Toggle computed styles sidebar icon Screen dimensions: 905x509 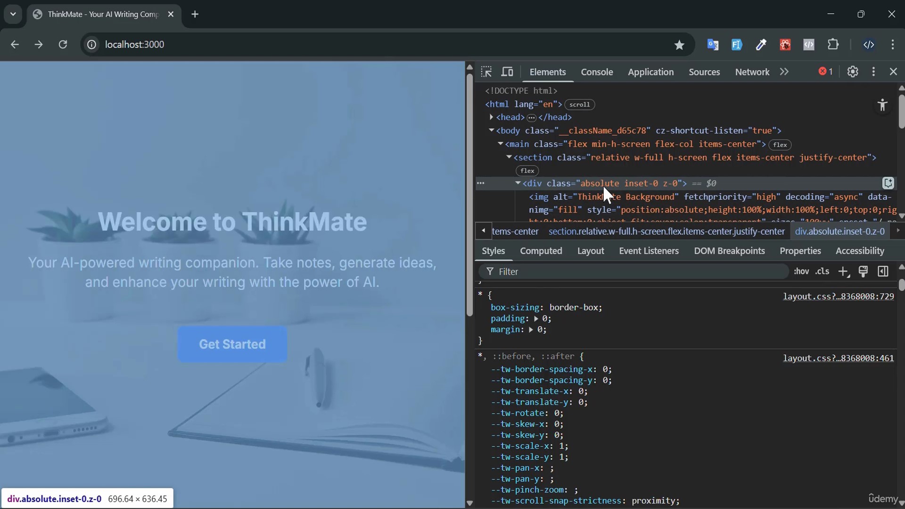pos(883,271)
